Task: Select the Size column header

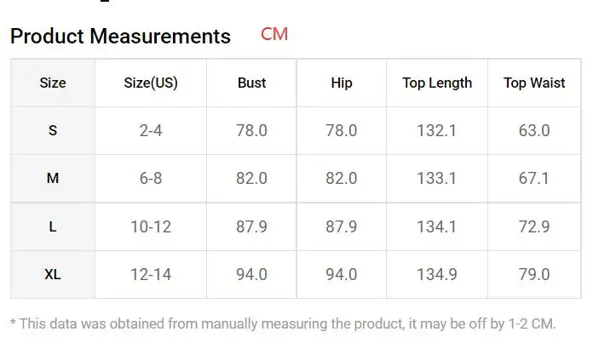Action: 53,83
